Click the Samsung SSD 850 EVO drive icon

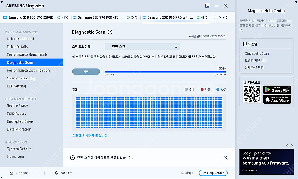[5, 17]
